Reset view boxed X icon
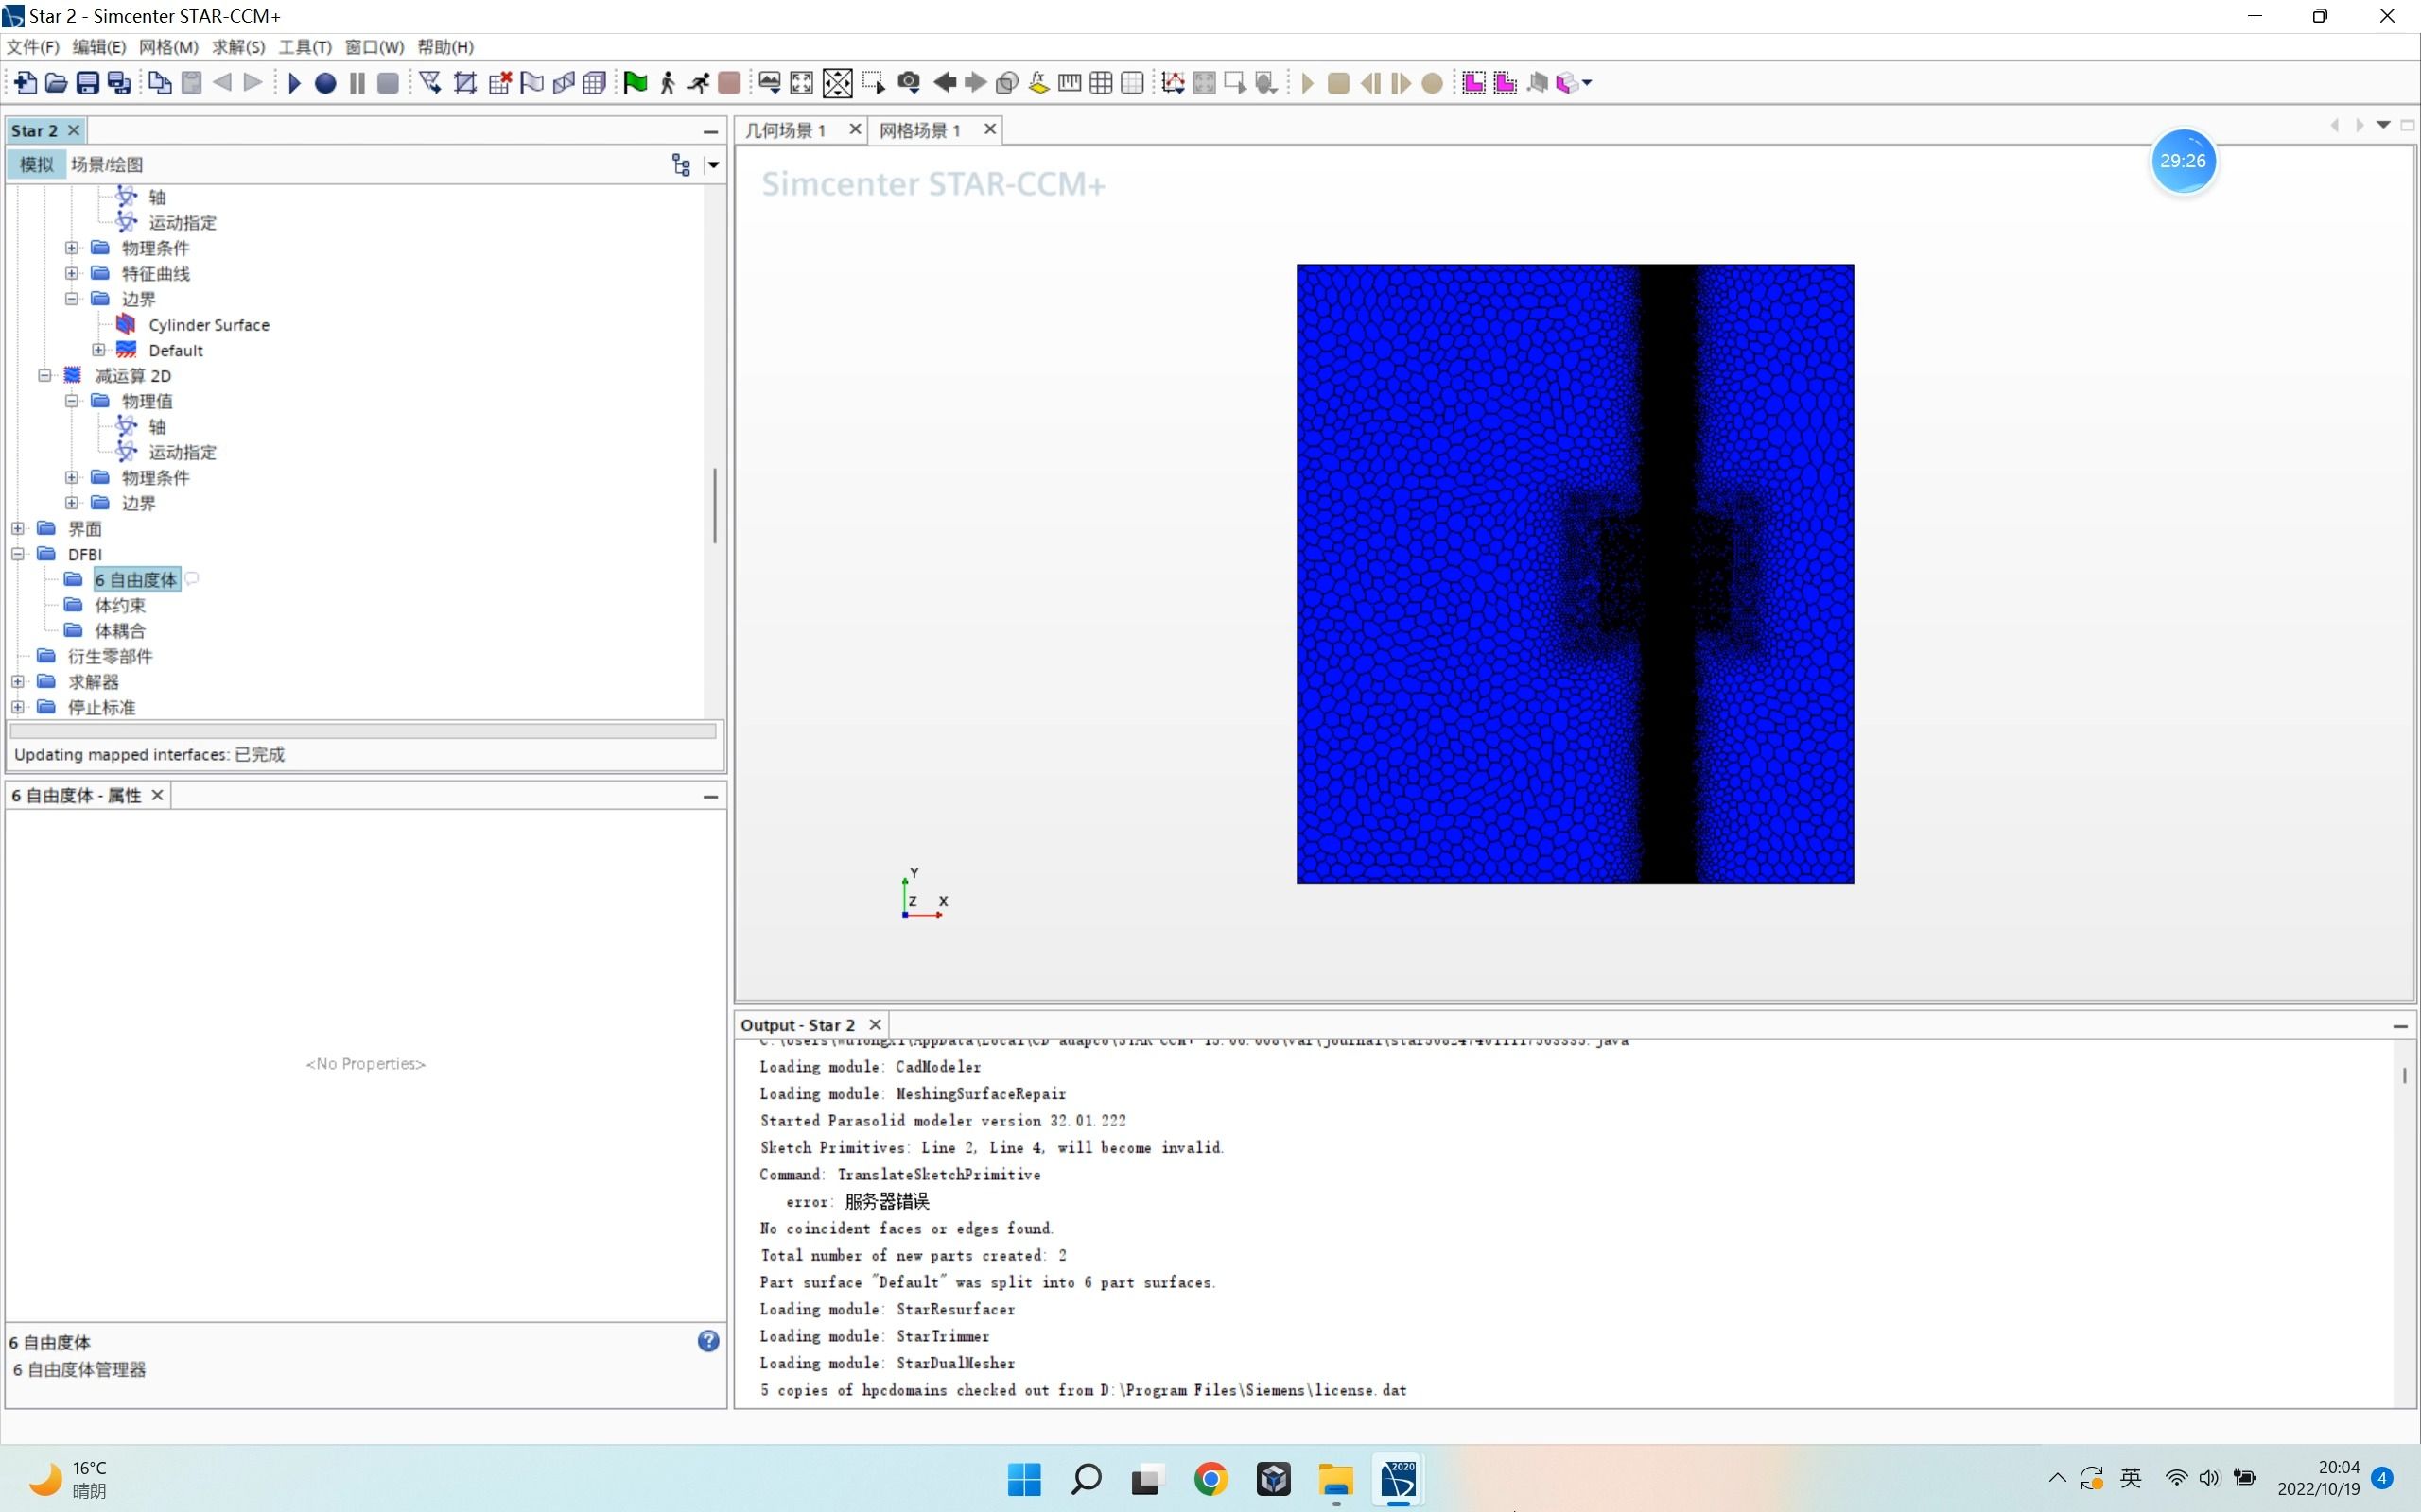This screenshot has width=2421, height=1512. (x=837, y=83)
